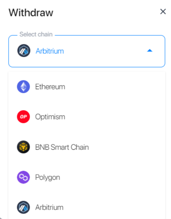Highlight the Polygon option row
The image size is (171, 219).
[x=87, y=177]
